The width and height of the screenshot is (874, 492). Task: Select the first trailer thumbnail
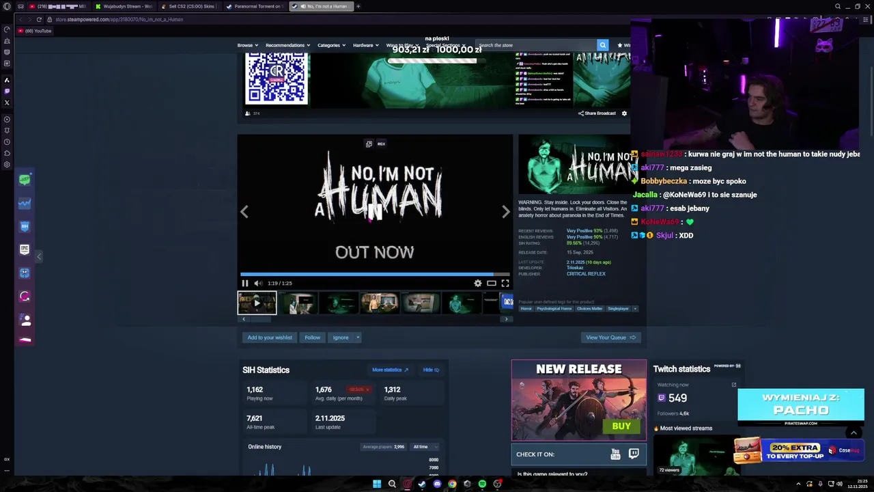(257, 303)
